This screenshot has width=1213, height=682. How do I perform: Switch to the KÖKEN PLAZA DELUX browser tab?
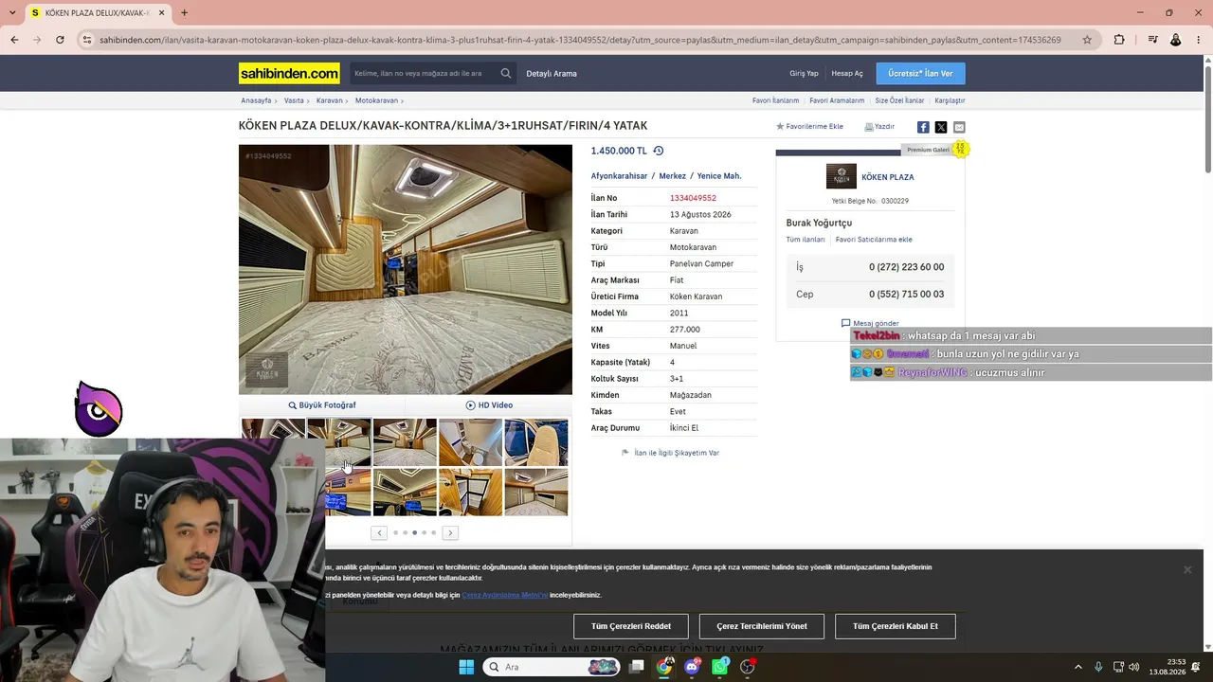tap(99, 13)
